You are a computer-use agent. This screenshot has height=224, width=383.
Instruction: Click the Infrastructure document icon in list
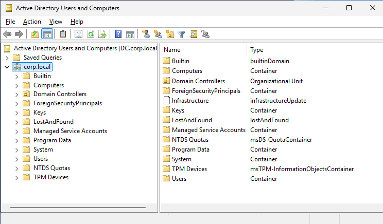tap(166, 100)
